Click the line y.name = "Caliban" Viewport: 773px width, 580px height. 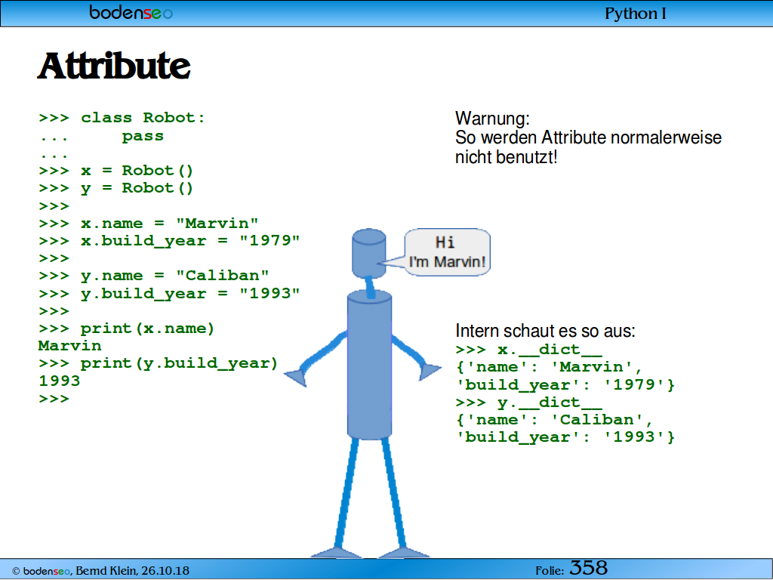coord(154,276)
